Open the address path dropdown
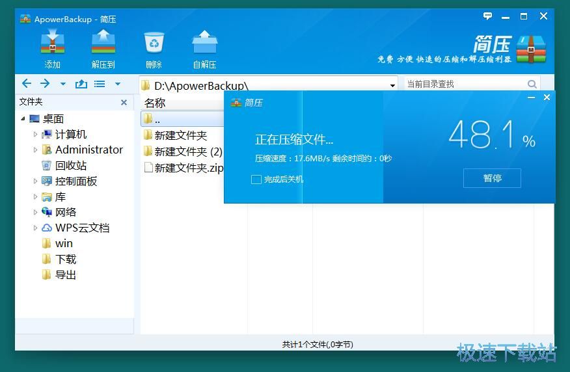Image resolution: width=570 pixels, height=372 pixels. pos(392,86)
